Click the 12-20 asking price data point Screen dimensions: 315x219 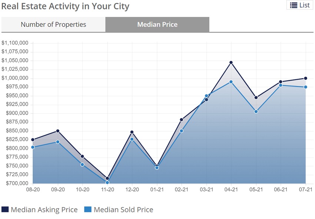[132, 132]
